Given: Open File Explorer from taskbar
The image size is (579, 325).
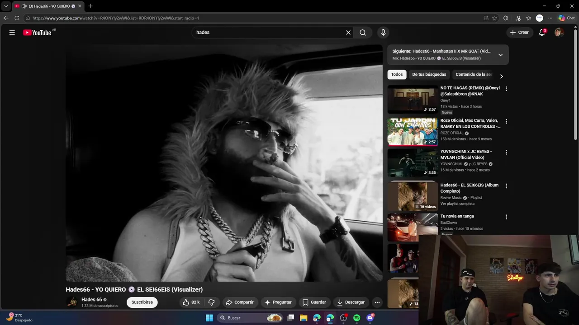Looking at the screenshot, I should coord(304,318).
